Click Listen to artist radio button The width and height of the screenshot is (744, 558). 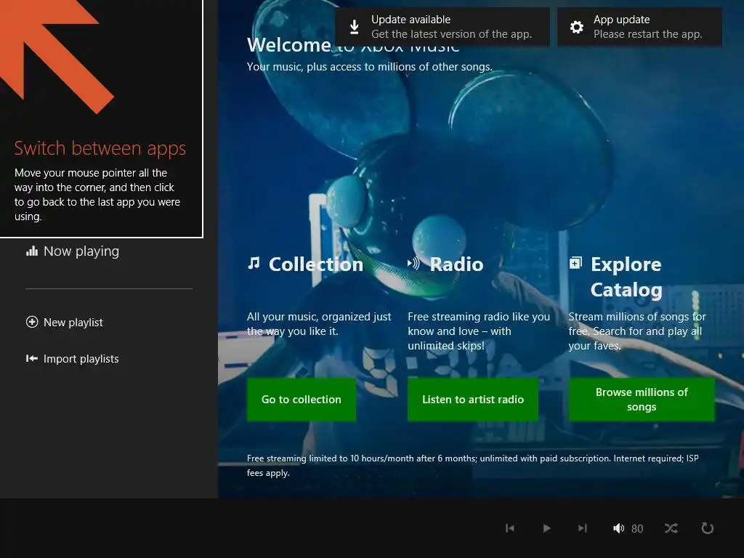click(x=472, y=400)
